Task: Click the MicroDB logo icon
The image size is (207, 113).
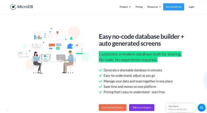Action: pyautogui.click(x=13, y=7)
